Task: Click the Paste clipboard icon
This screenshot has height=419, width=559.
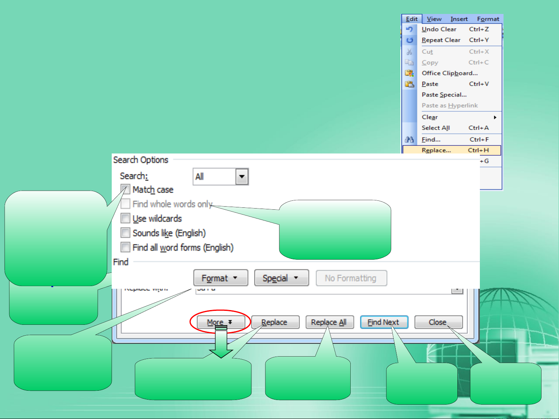Action: click(x=409, y=84)
